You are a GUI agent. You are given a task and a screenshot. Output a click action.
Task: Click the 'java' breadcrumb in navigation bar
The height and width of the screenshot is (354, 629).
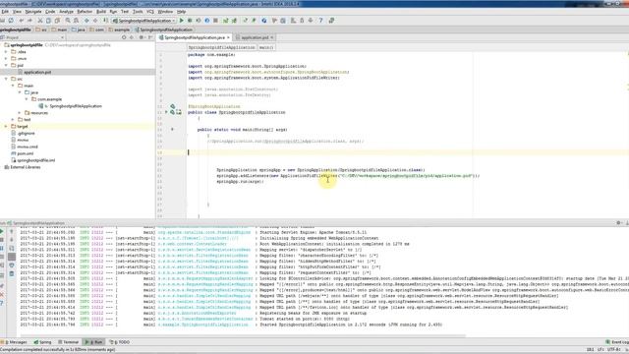[x=81, y=29]
